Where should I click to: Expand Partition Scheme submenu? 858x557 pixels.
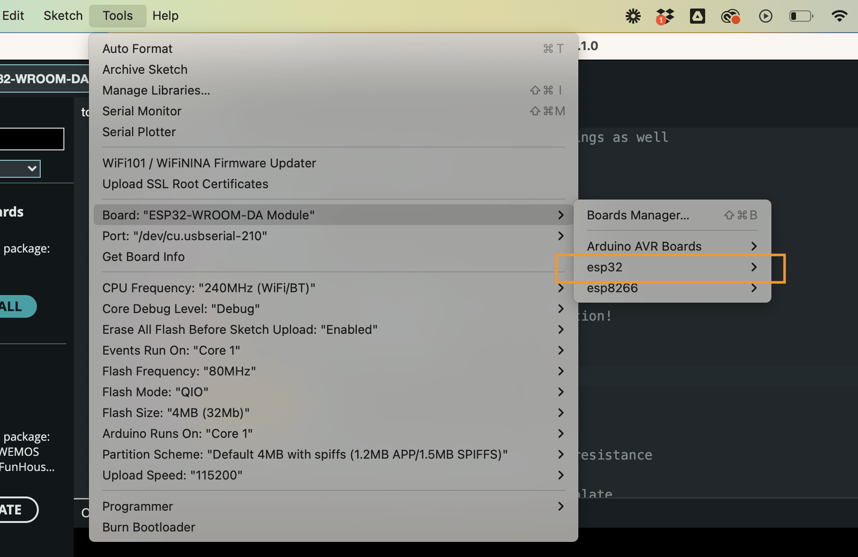click(x=333, y=454)
